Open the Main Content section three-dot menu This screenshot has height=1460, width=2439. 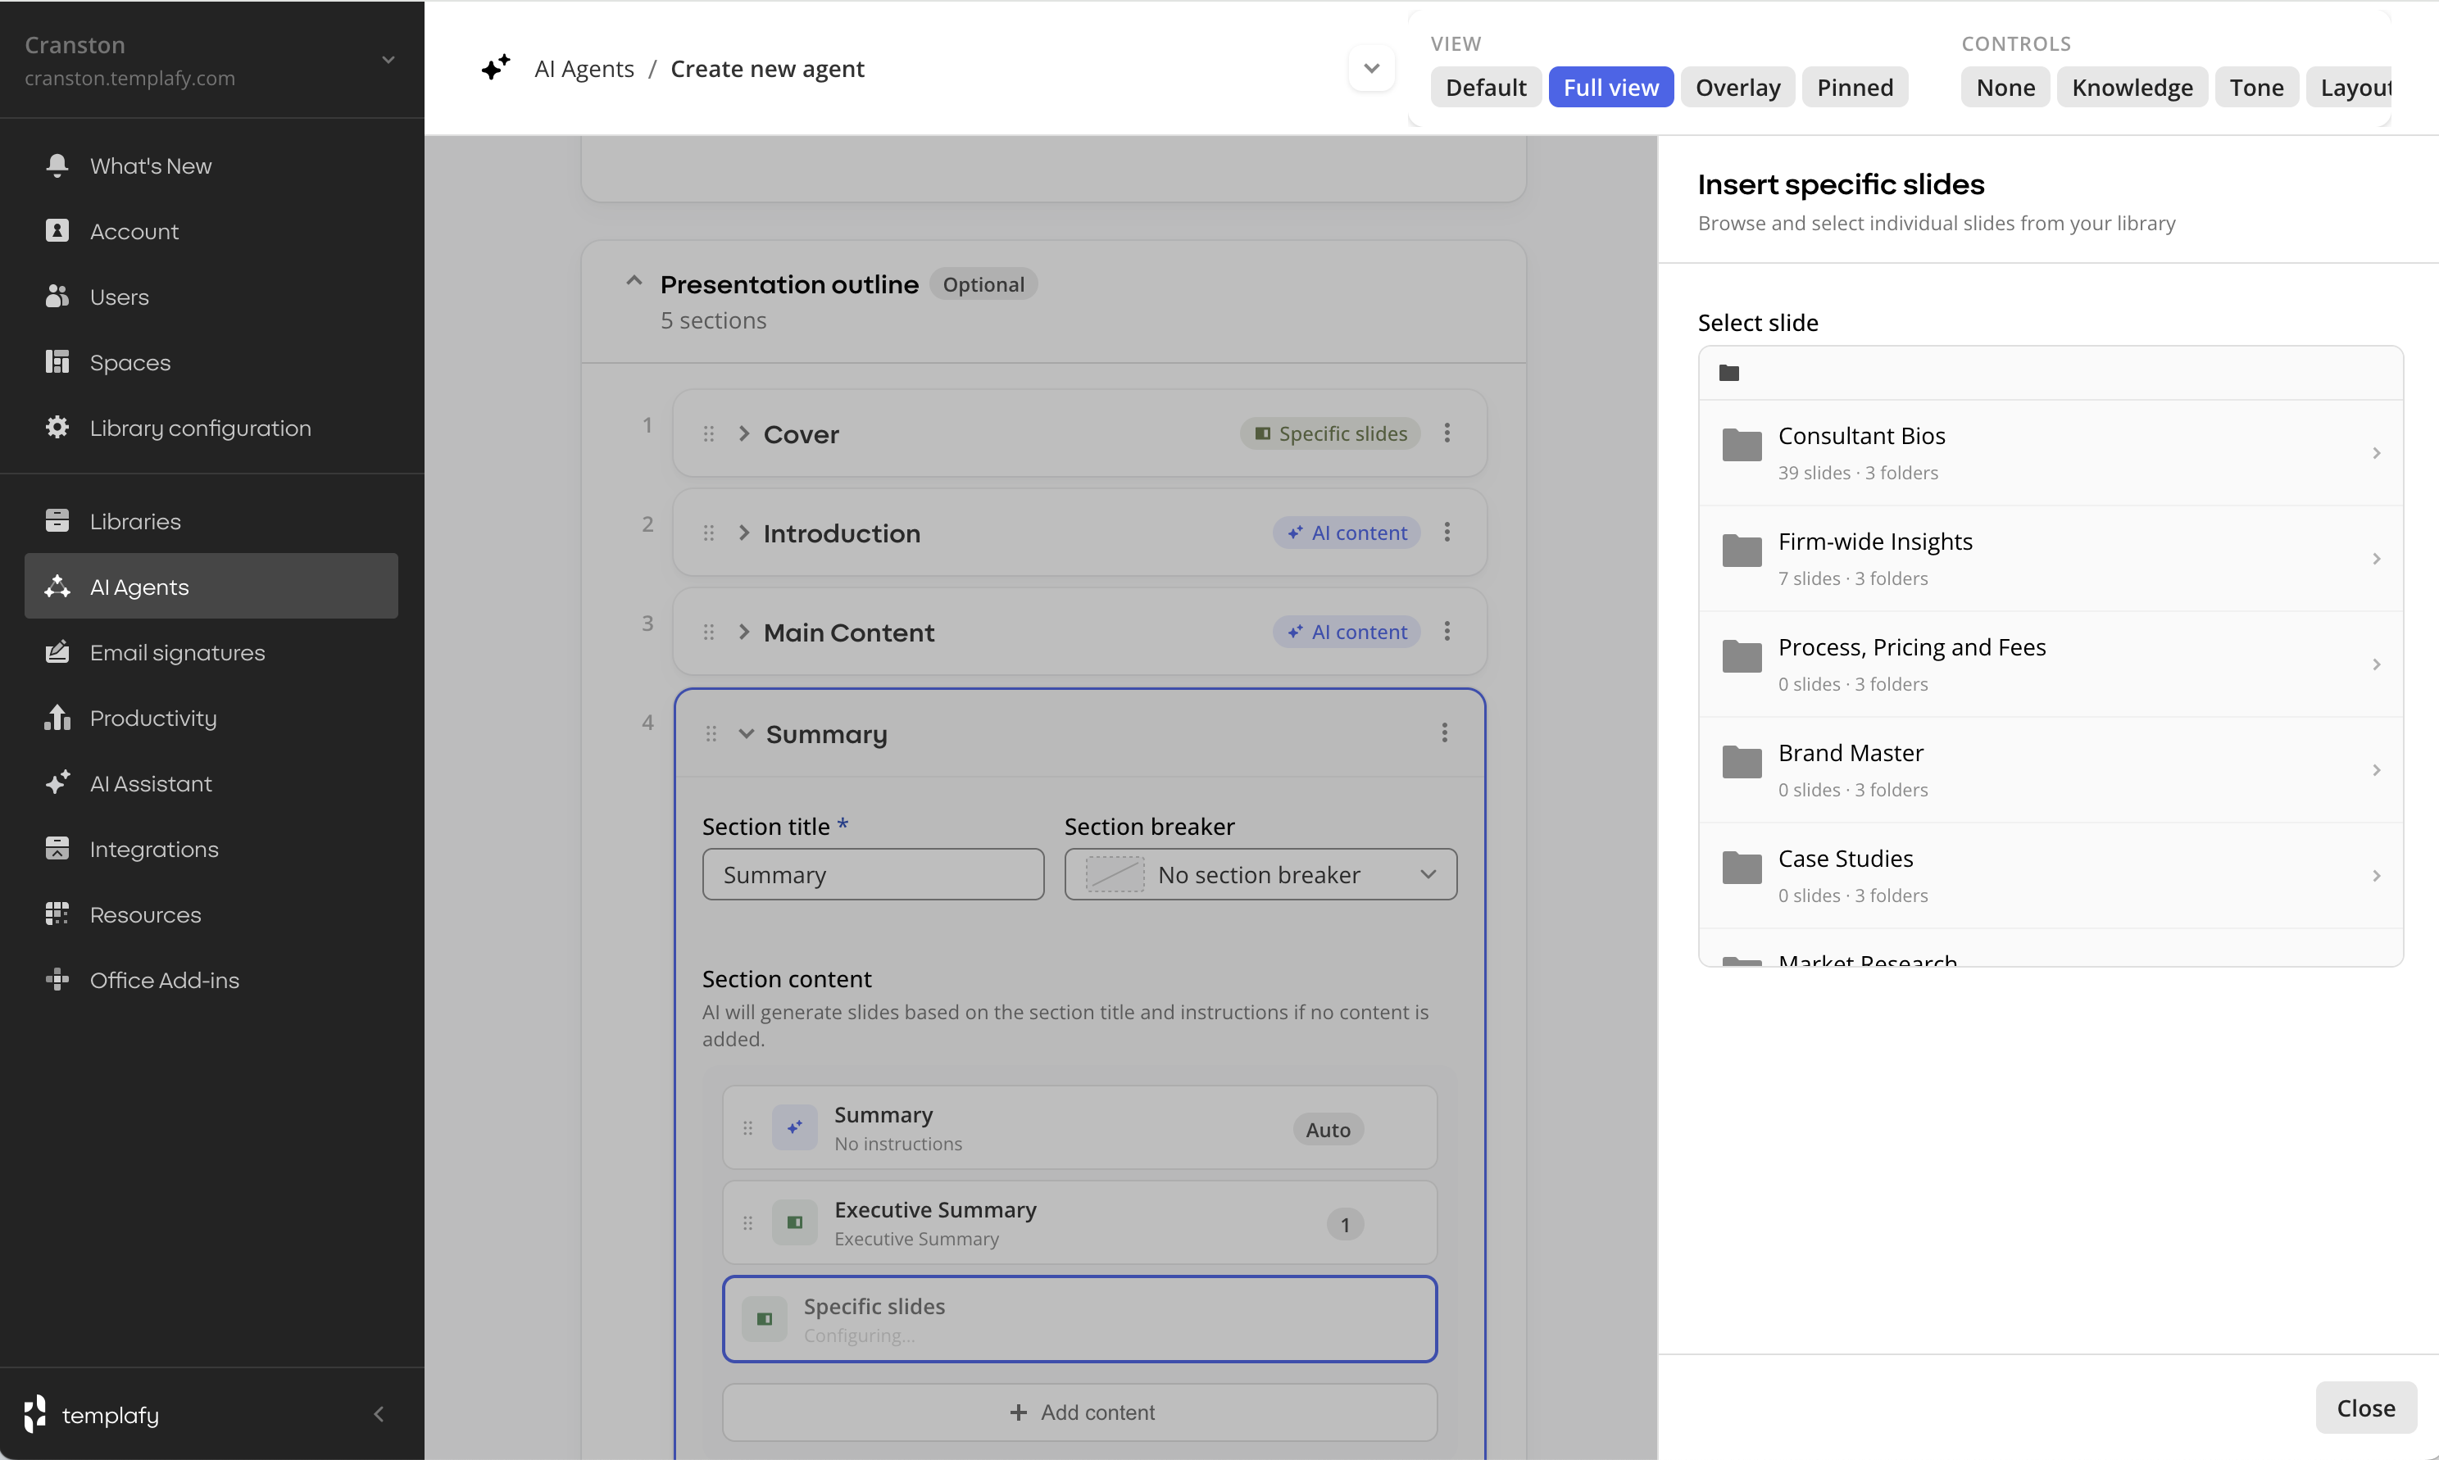click(x=1447, y=632)
